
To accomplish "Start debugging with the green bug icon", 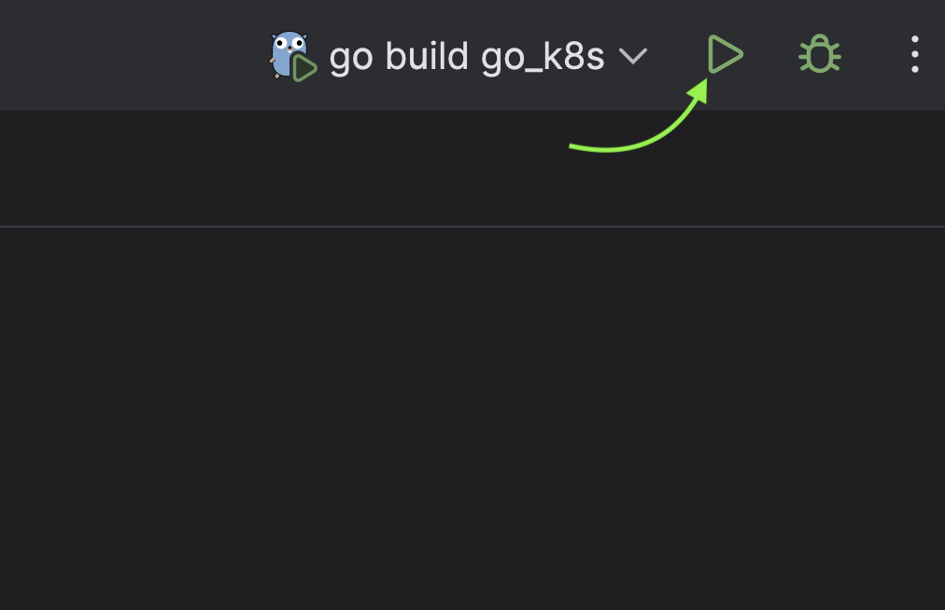I will coord(820,54).
